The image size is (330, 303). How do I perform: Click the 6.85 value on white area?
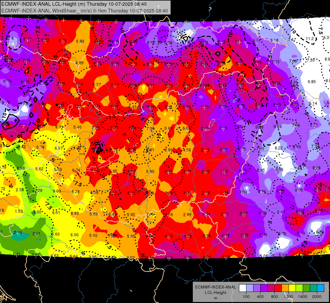[312, 81]
